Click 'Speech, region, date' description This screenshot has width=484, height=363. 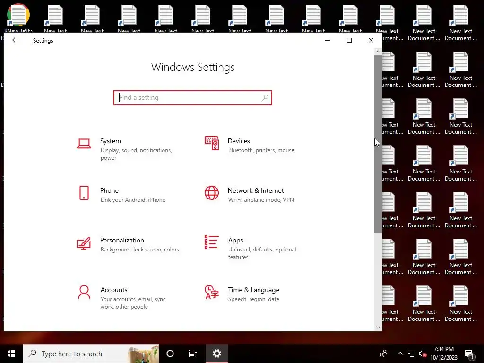pyautogui.click(x=254, y=299)
